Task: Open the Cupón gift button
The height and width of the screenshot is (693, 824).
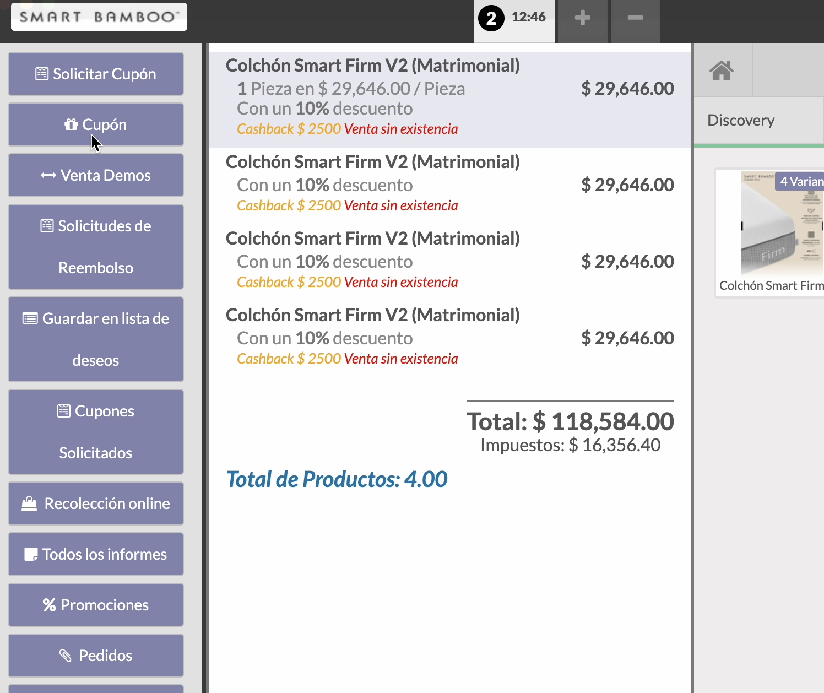Action: point(96,124)
